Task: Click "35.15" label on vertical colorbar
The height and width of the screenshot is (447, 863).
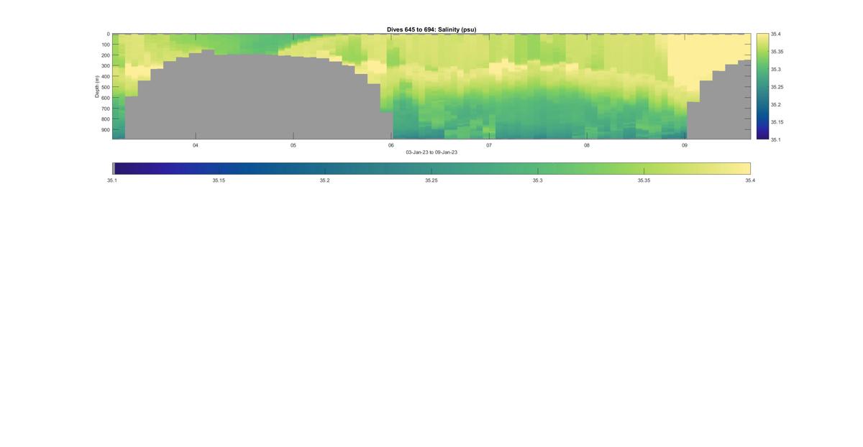Action: pos(777,122)
